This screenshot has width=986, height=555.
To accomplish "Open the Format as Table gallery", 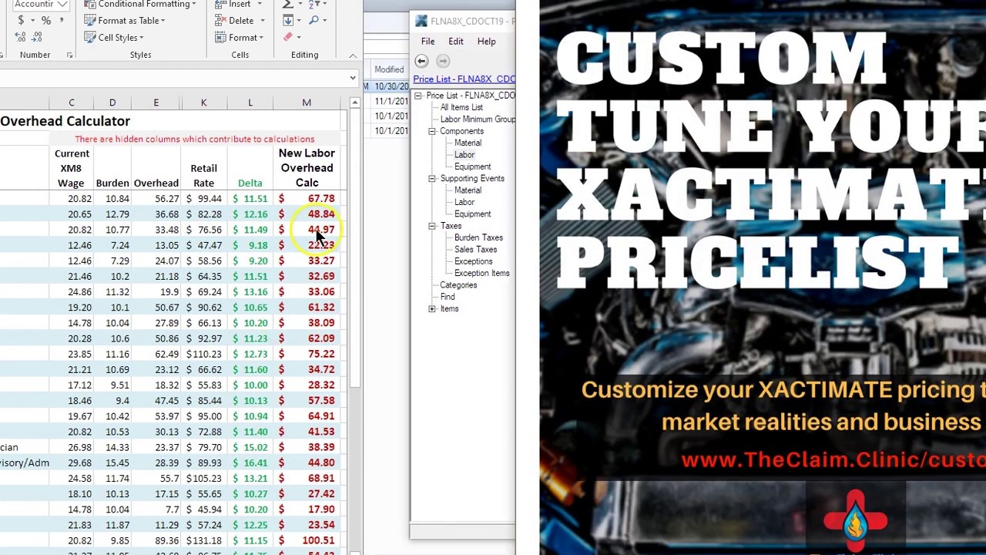I will pyautogui.click(x=125, y=21).
